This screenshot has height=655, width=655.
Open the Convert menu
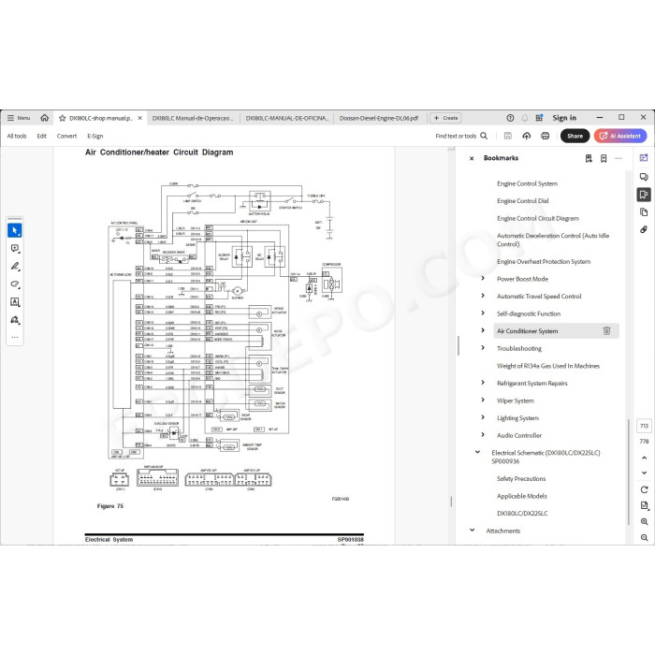(66, 136)
